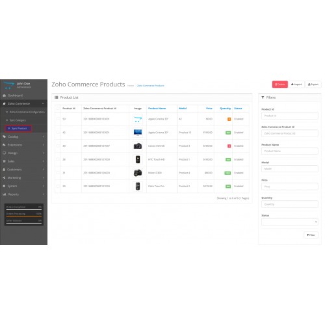Image resolution: width=325 pixels, height=325 pixels.
Task: Tick the checkbox for Apple Cinema model 42 row
Action: (x=58, y=119)
